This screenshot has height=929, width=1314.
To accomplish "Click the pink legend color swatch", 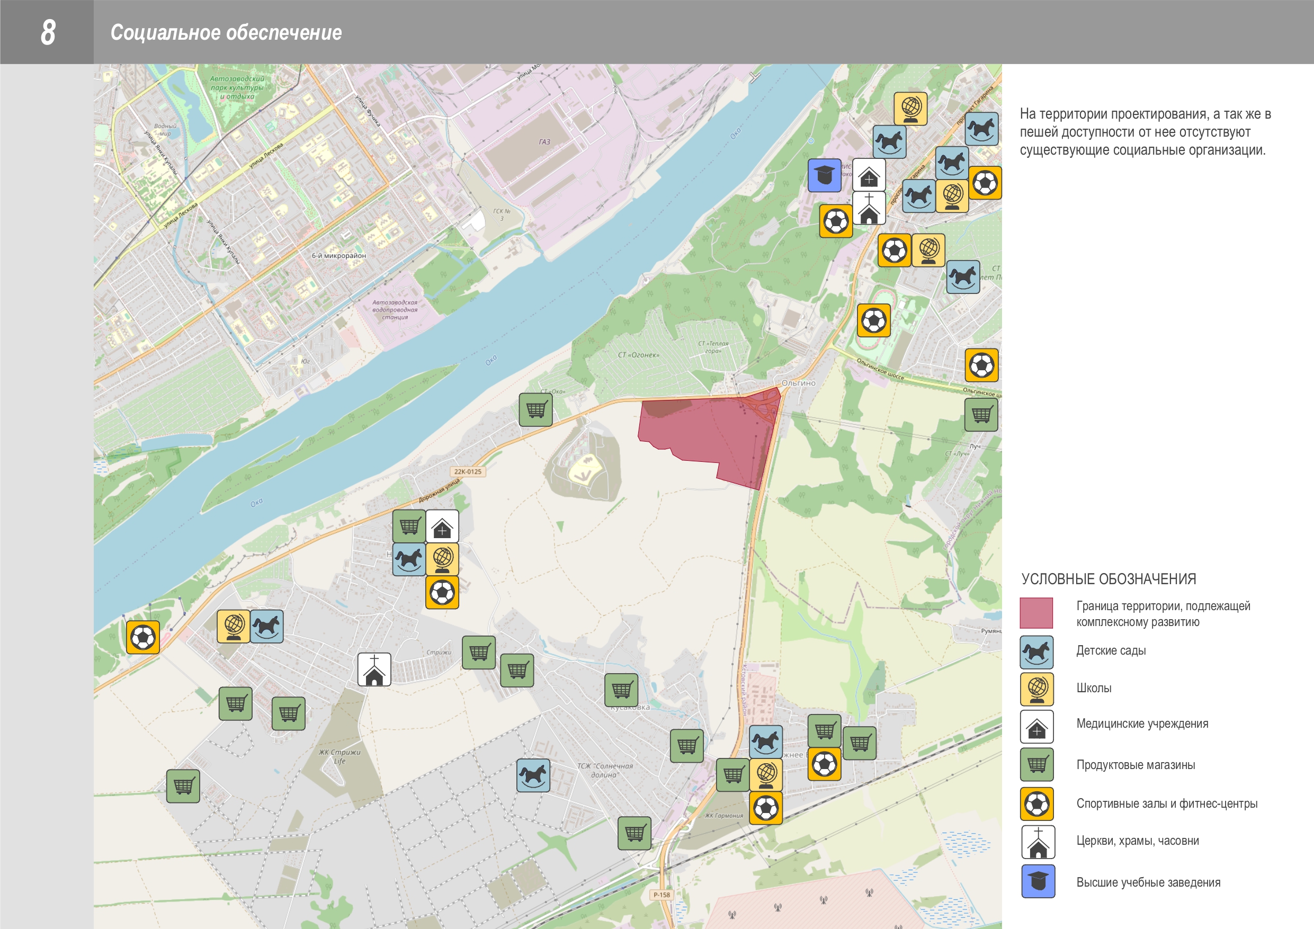I will coord(1036,613).
